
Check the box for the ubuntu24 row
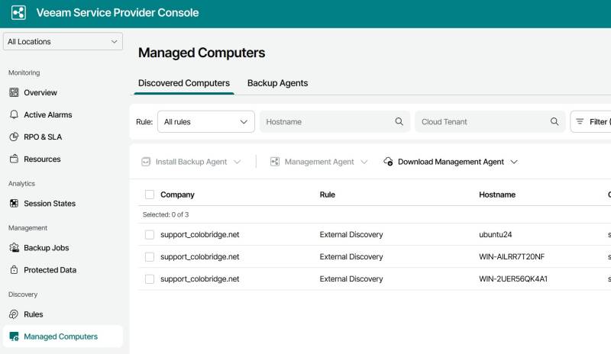tap(150, 235)
